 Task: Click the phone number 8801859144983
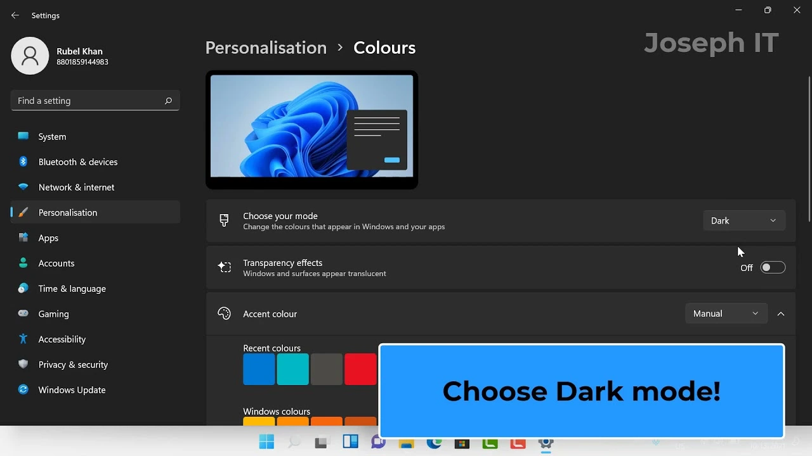(82, 62)
